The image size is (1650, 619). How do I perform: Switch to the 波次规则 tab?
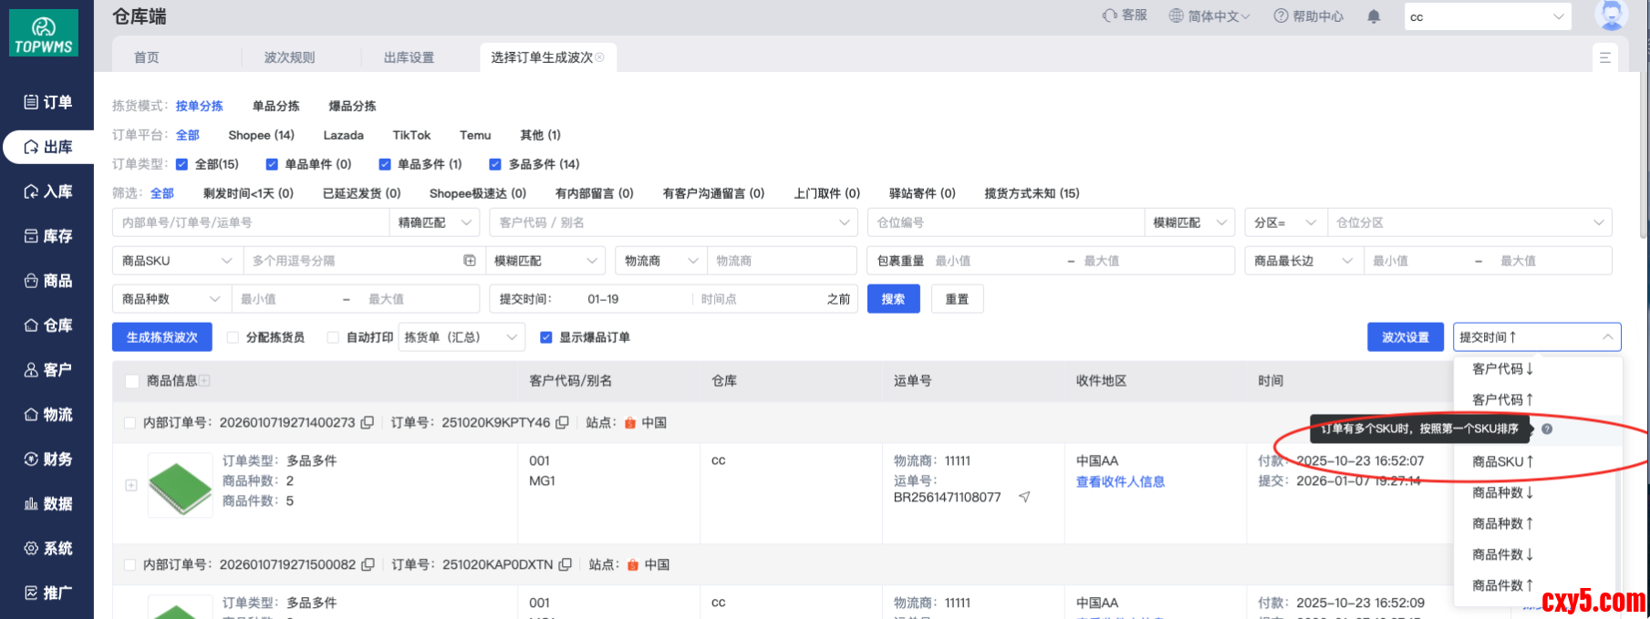point(289,57)
